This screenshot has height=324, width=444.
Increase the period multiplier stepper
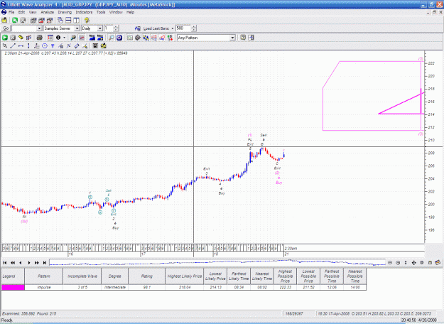coord(116,27)
